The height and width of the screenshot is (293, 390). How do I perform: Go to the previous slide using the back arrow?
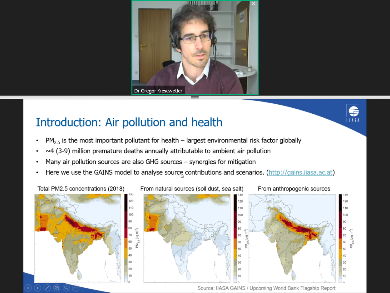pyautogui.click(x=28, y=288)
